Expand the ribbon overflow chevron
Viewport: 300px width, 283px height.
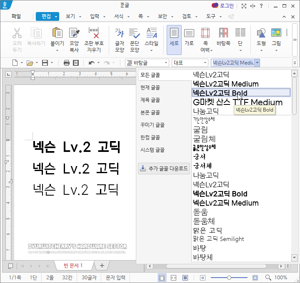click(295, 40)
